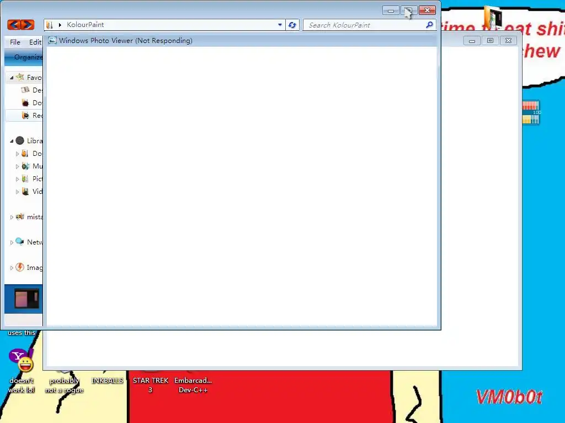The image size is (565, 423).
Task: Go forward with the orange right arrow
Action: tap(28, 24)
